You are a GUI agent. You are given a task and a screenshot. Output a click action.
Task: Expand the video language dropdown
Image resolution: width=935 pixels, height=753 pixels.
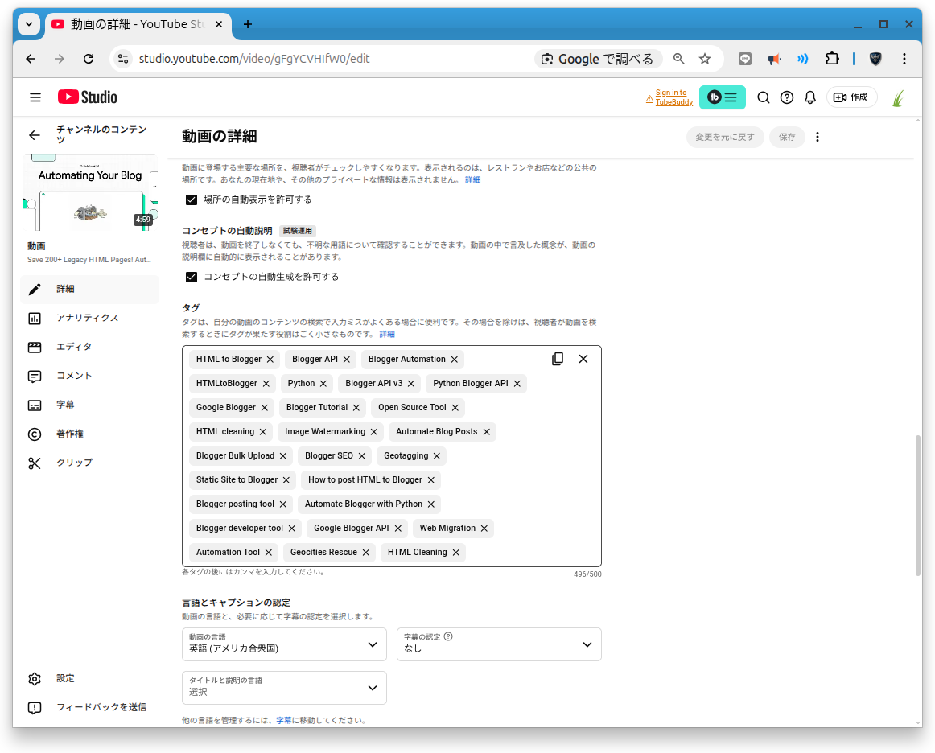coord(284,644)
